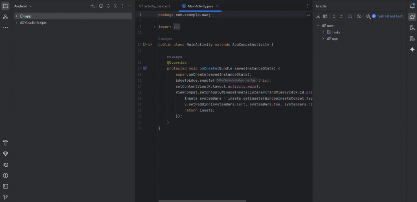Open Running Devices tool window
Screen dimensions: 417x202
click(x=412, y=39)
